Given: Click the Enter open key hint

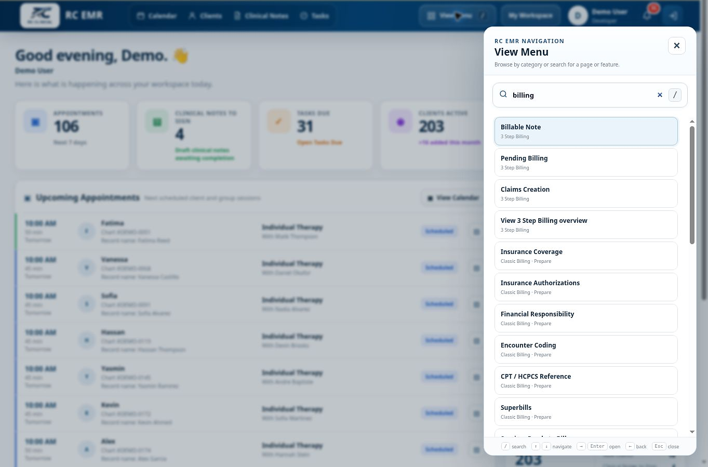Looking at the screenshot, I should click(598, 446).
